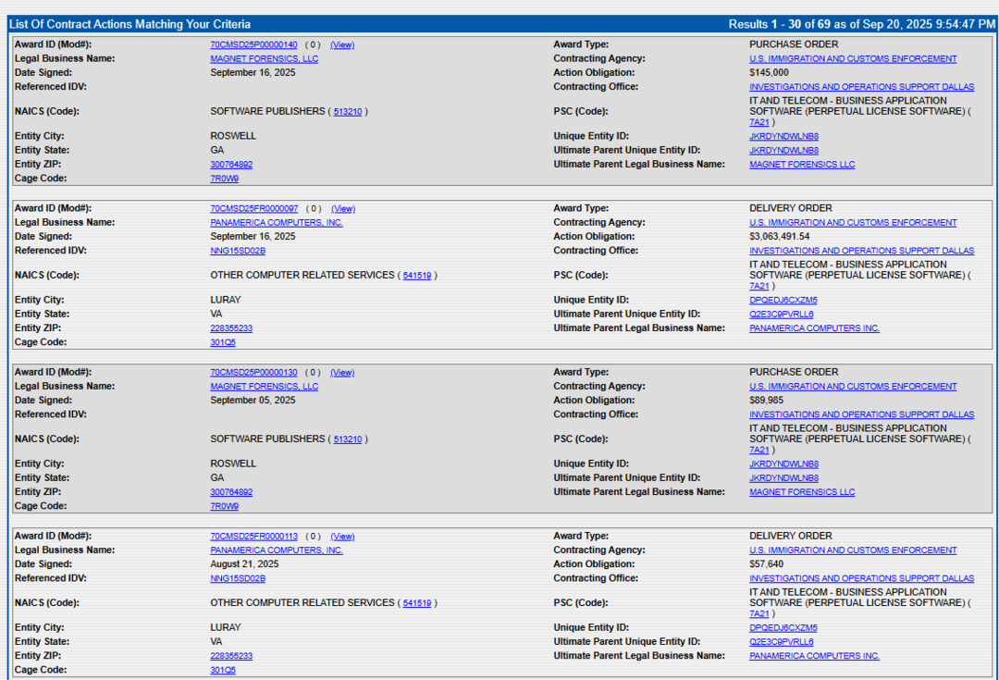Image resolution: width=999 pixels, height=680 pixels.
Task: Click the List Of Contract Actions header title
Action: pos(130,24)
